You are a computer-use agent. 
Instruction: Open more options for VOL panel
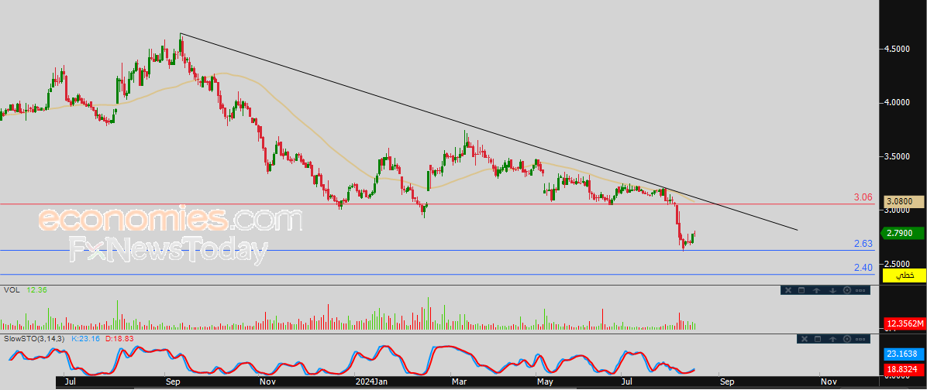860,290
